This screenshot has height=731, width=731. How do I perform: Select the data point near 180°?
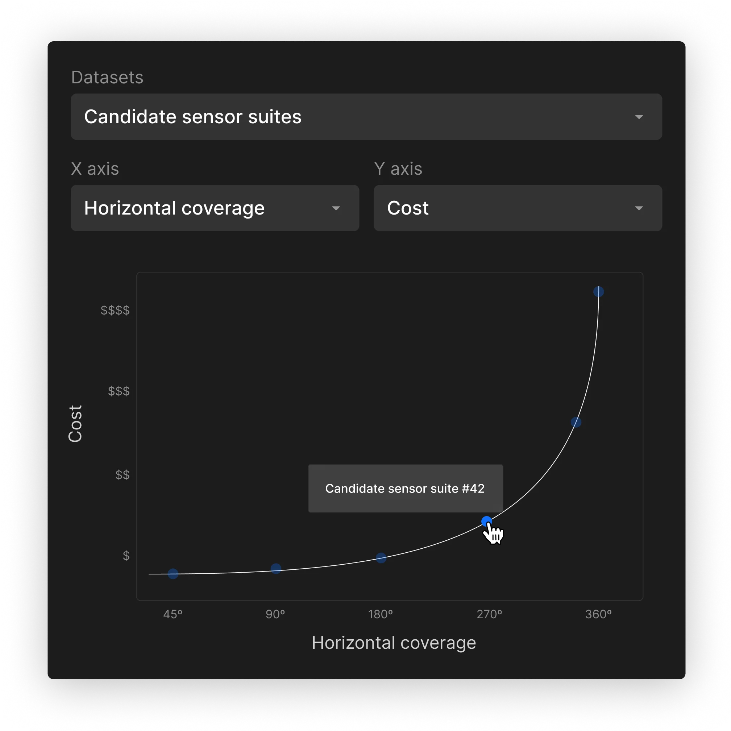click(x=381, y=558)
